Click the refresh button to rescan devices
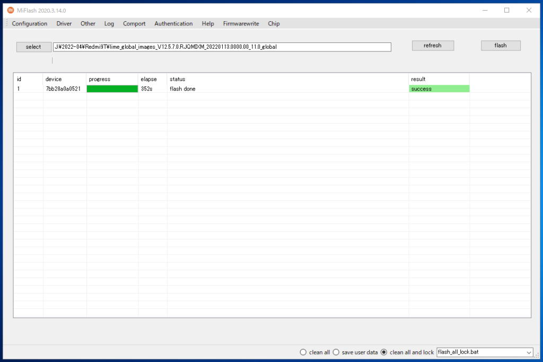Screen dimensions: 543x362 (433, 45)
